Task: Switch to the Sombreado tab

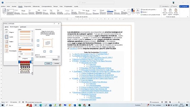Action: (23, 27)
